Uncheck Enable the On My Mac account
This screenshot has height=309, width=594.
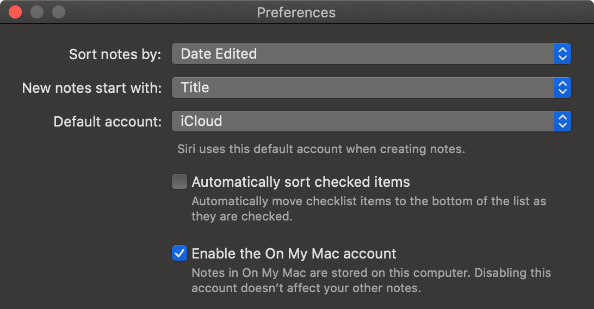[180, 253]
